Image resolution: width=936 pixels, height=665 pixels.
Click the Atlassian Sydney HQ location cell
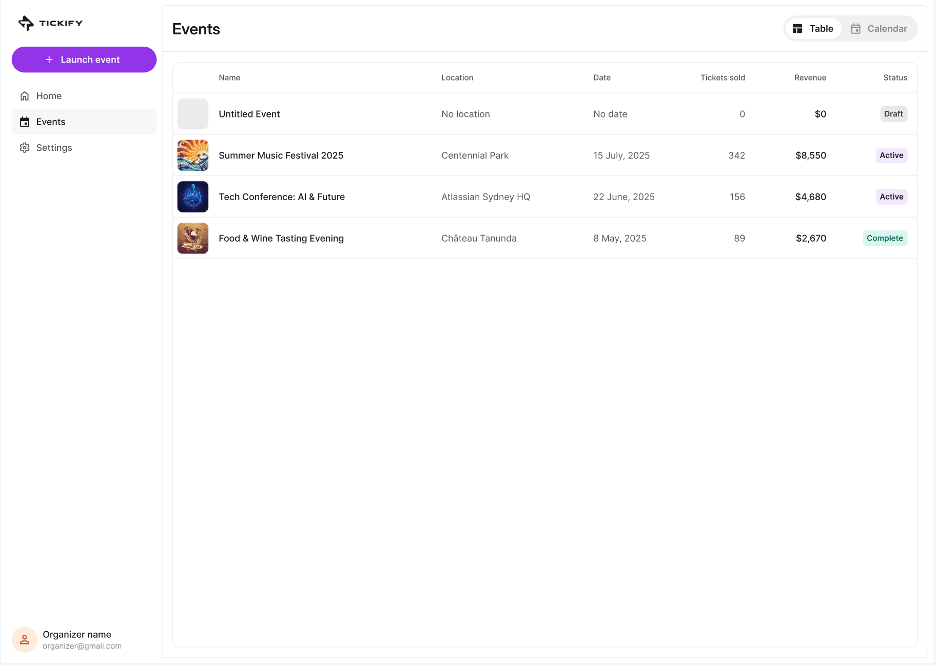(485, 197)
